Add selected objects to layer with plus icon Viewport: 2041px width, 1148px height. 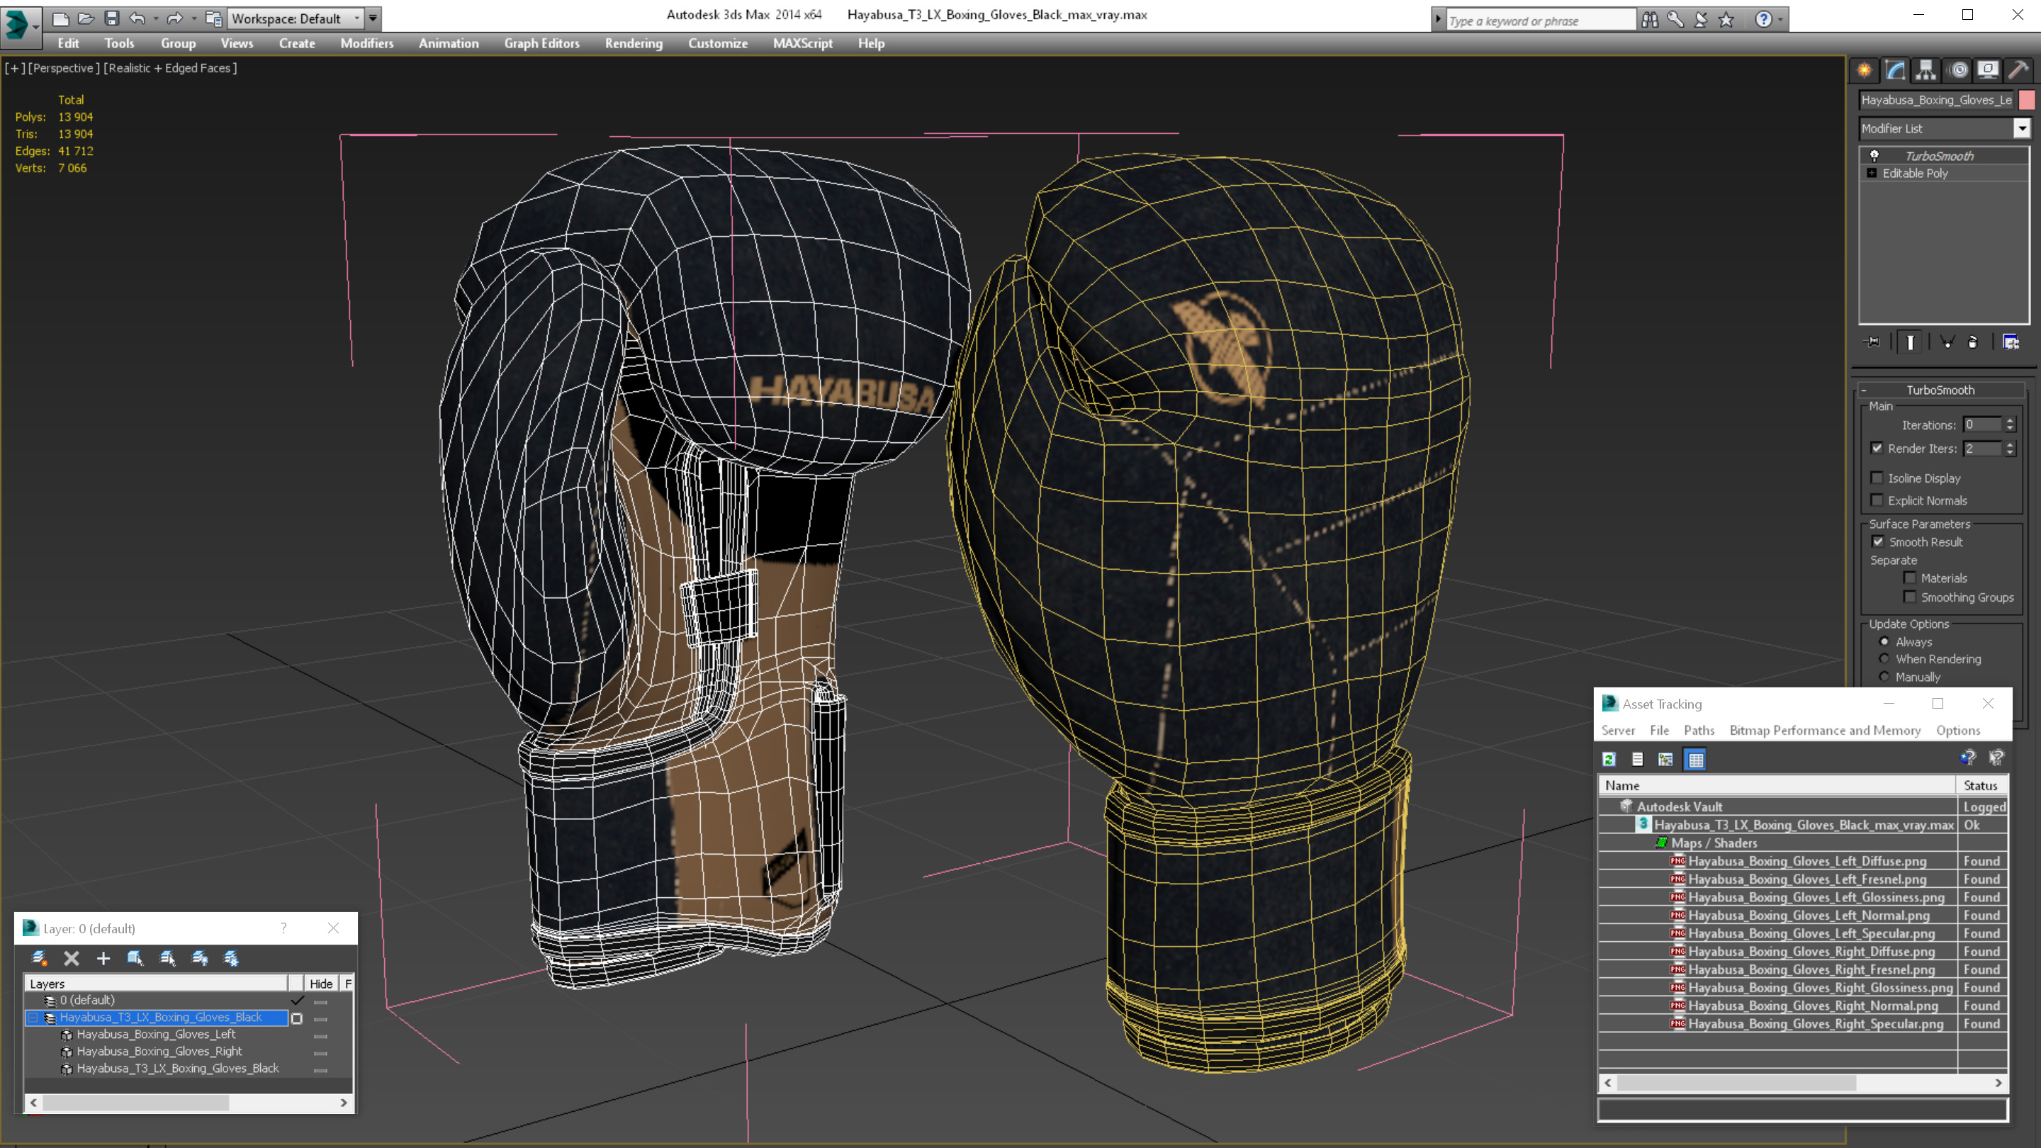click(103, 959)
